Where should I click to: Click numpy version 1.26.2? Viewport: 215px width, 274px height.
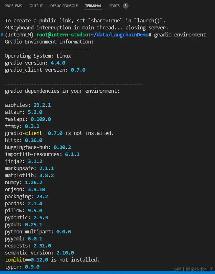[x=33, y=183]
